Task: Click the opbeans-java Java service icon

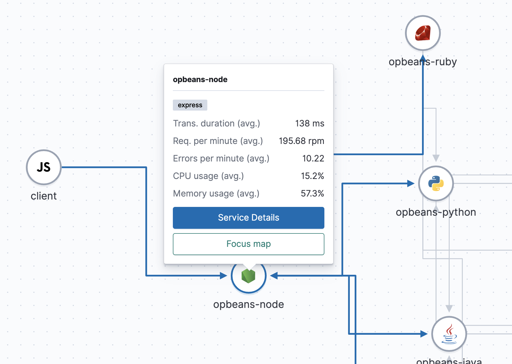Action: coord(449,334)
